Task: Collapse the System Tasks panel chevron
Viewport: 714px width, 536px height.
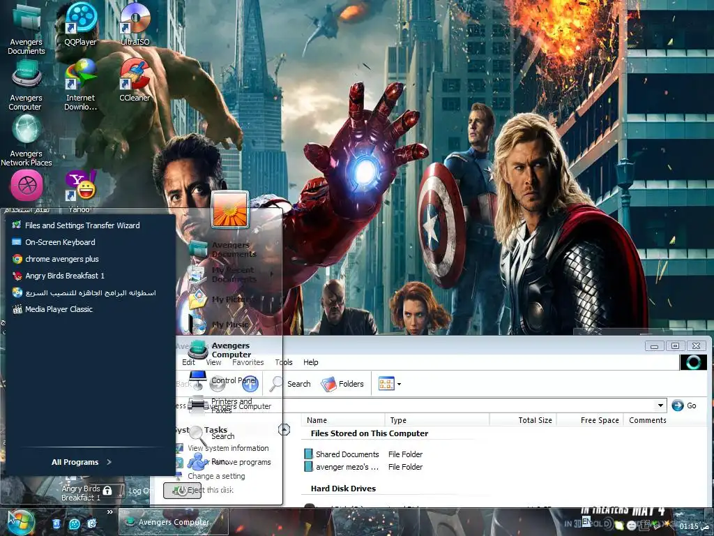Action: [284, 429]
